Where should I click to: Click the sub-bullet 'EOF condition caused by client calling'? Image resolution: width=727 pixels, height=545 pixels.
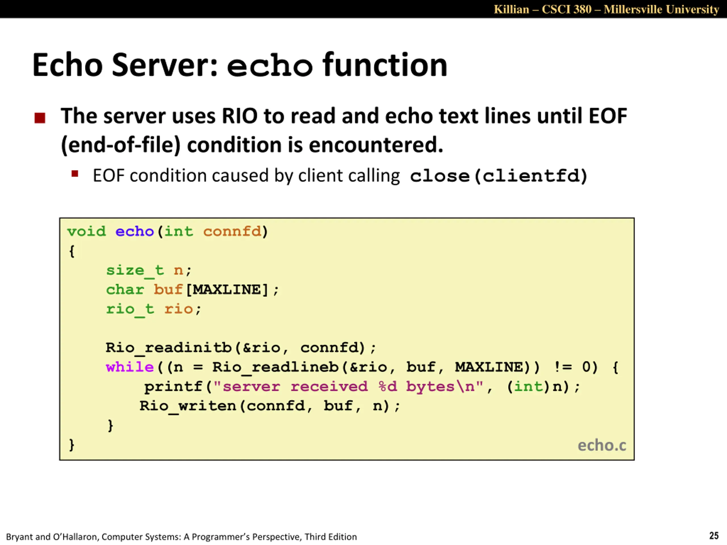246,175
